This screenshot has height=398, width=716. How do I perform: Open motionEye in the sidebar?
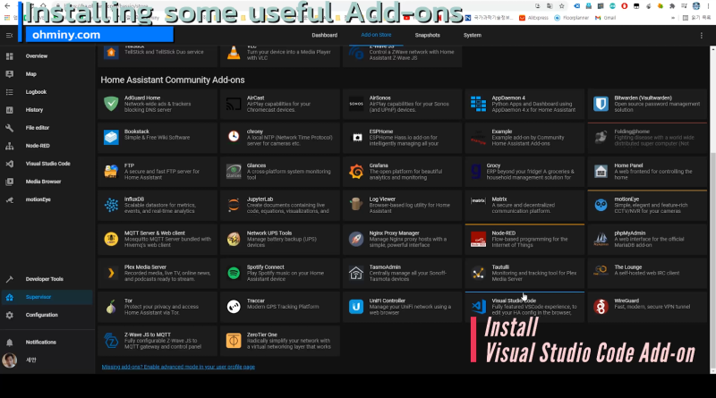coord(47,199)
